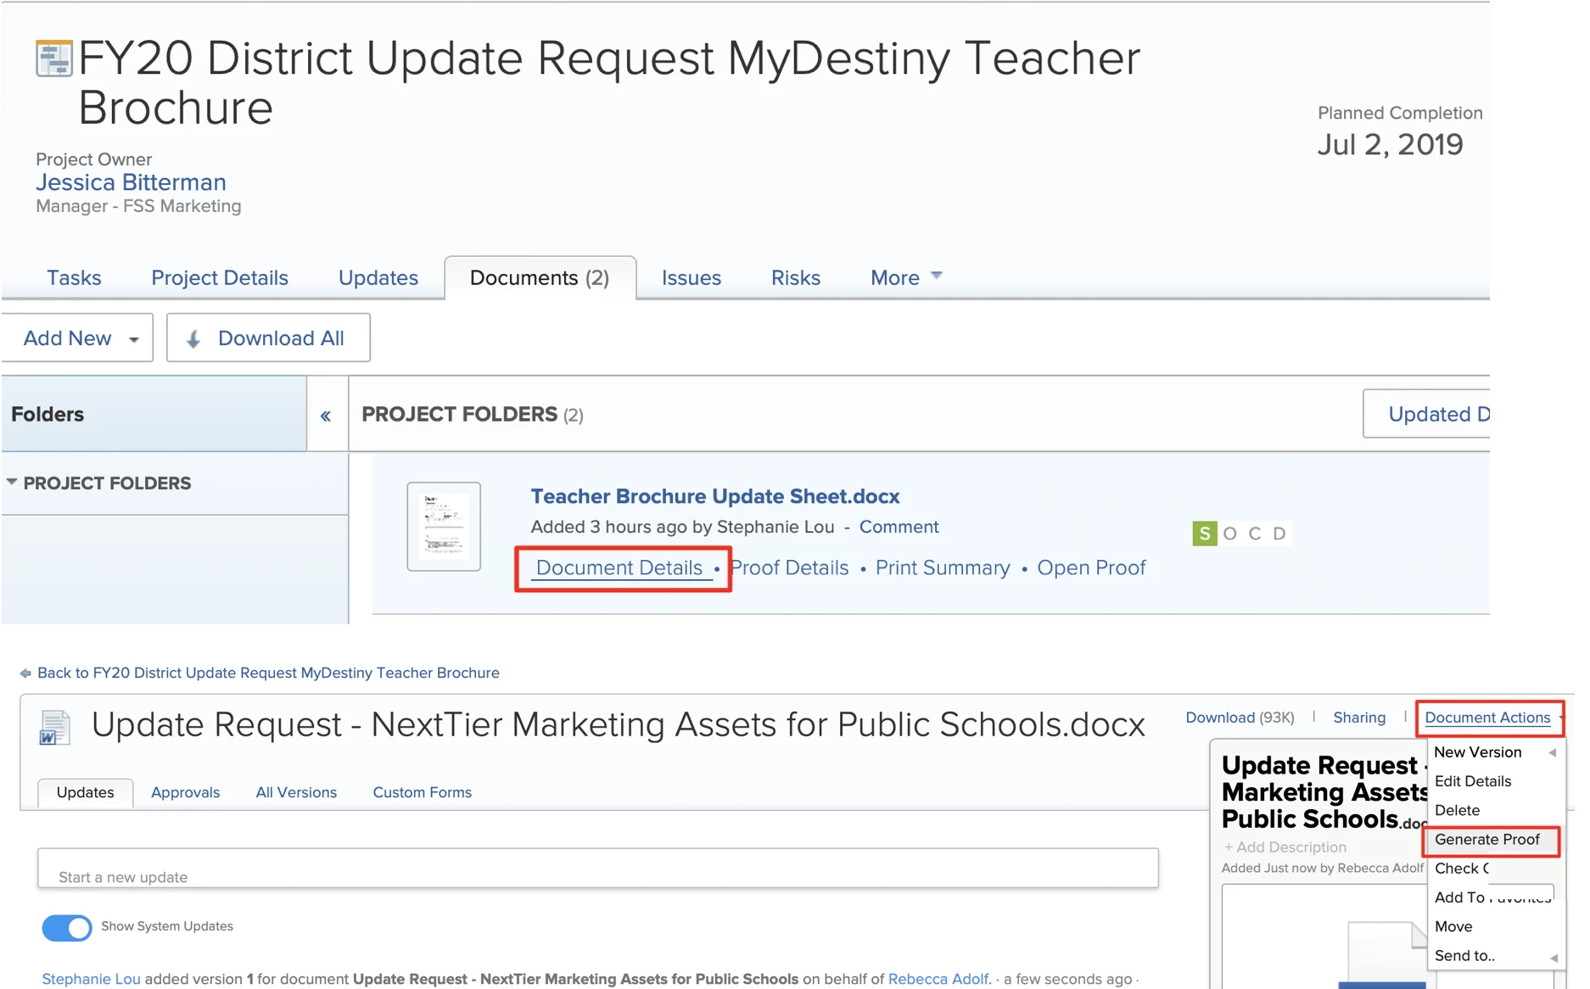Switch to the Tasks tab
The width and height of the screenshot is (1590, 989).
(x=74, y=277)
